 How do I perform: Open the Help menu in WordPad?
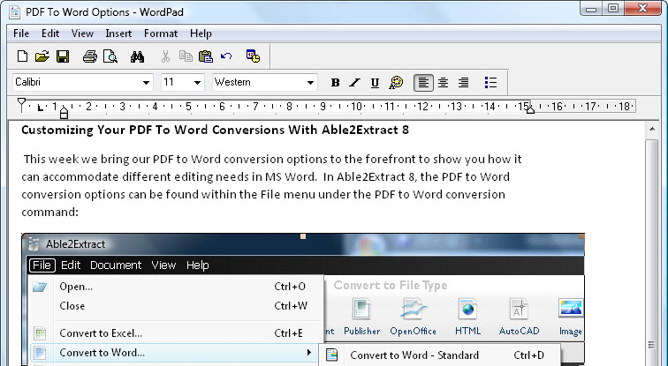tap(201, 34)
